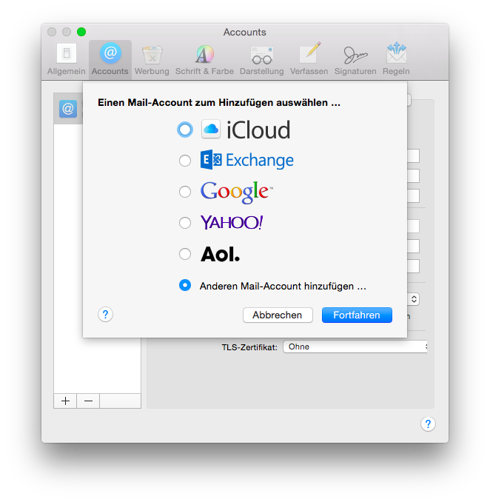Select the iCloud account option

coord(185,130)
